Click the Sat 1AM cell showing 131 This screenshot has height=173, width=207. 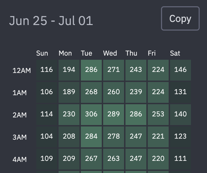coord(181,92)
